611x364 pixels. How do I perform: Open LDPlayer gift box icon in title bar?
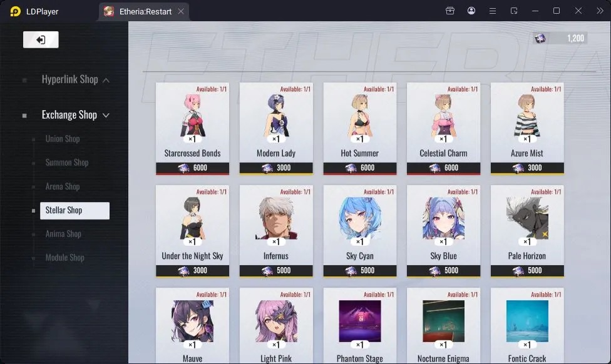tap(450, 11)
